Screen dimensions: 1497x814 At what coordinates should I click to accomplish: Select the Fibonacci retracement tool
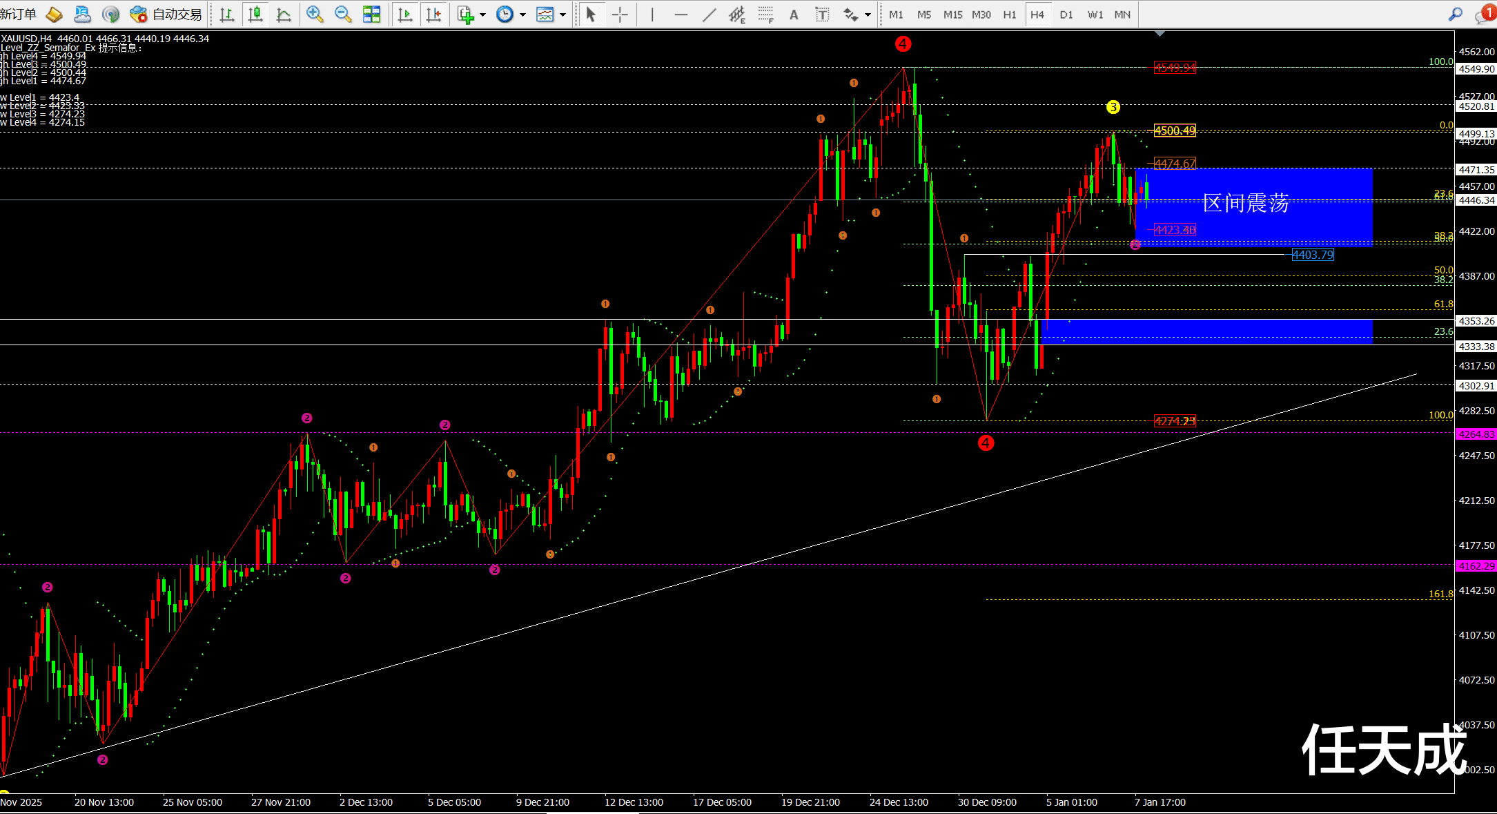[765, 14]
